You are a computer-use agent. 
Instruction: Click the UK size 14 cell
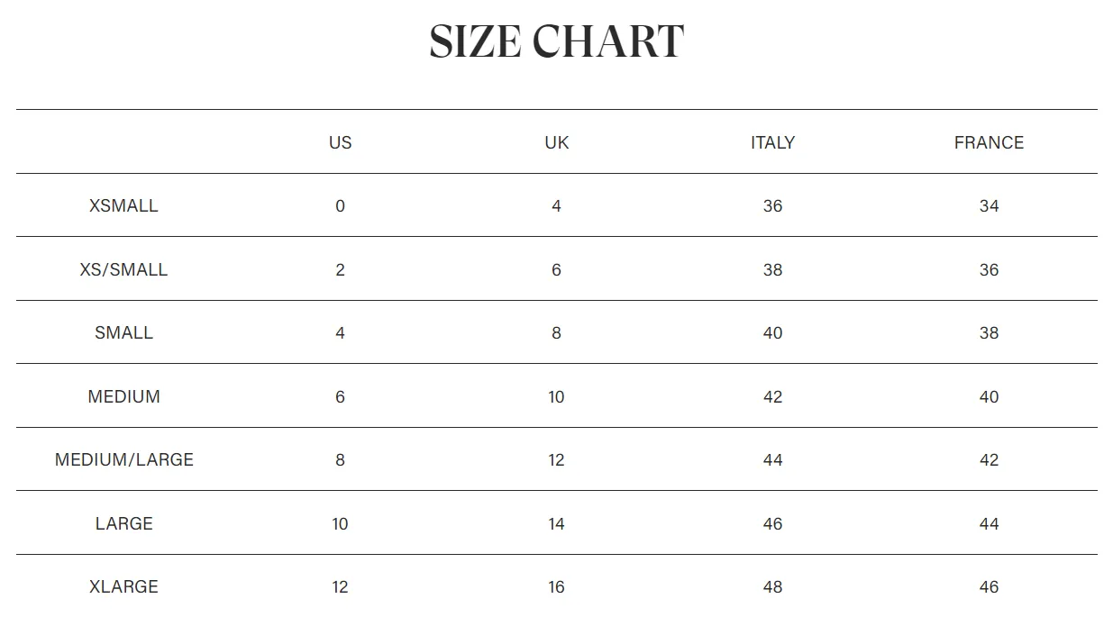click(556, 523)
